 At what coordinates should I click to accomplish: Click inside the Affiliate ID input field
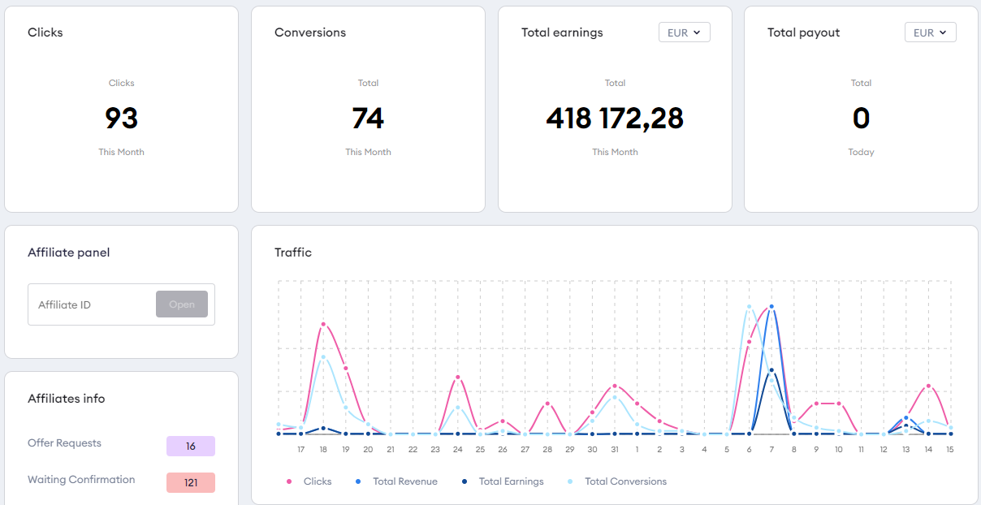(89, 304)
